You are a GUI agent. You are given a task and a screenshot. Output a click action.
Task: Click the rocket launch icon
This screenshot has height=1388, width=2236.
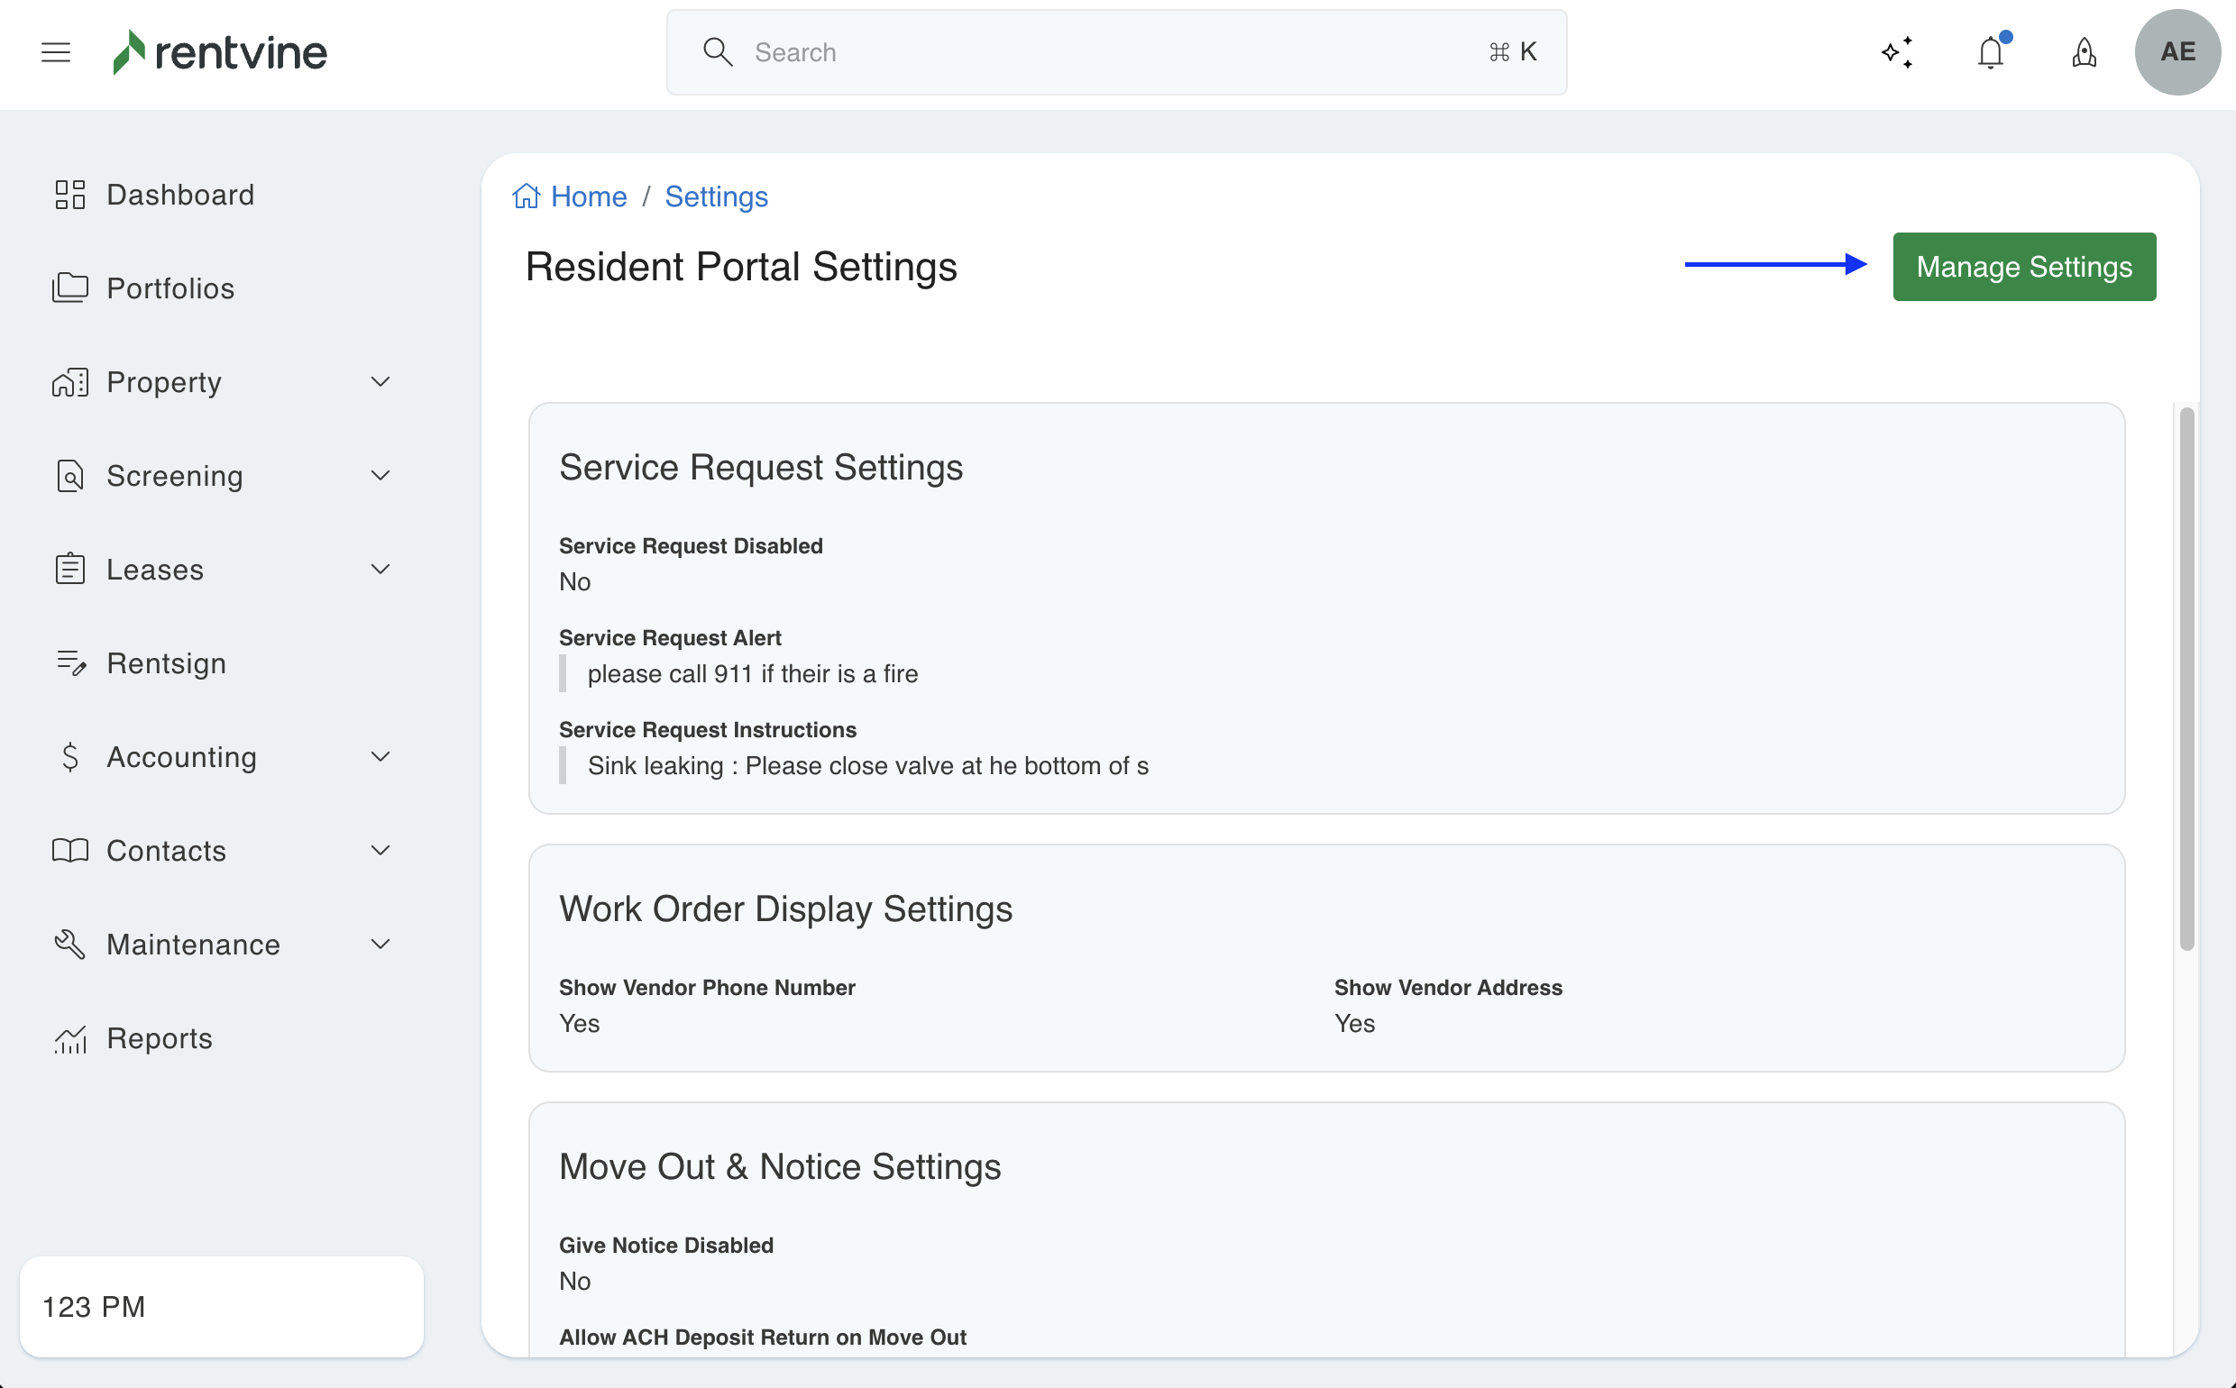click(x=2084, y=52)
